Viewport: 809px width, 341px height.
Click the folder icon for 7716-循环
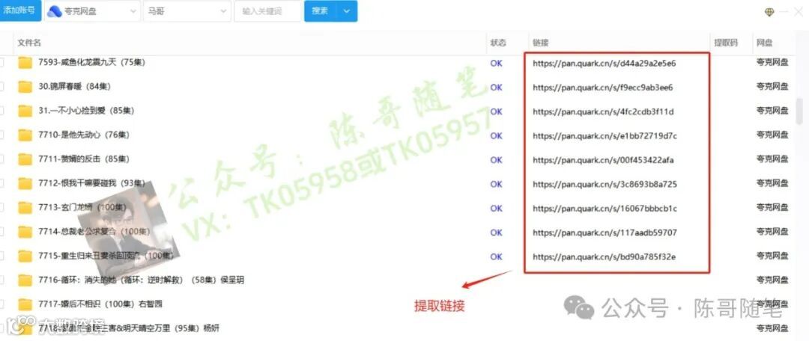pyautogui.click(x=25, y=280)
